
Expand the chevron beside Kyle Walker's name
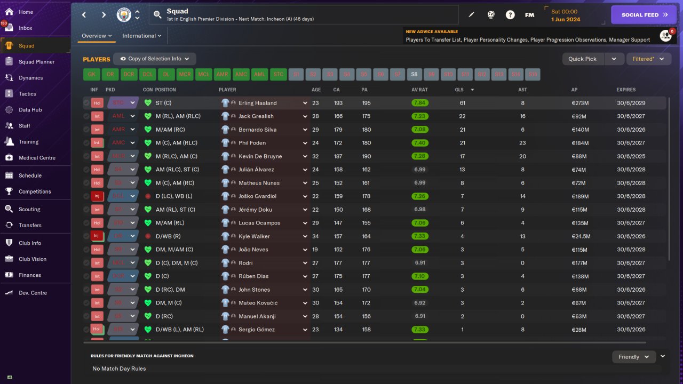click(305, 236)
